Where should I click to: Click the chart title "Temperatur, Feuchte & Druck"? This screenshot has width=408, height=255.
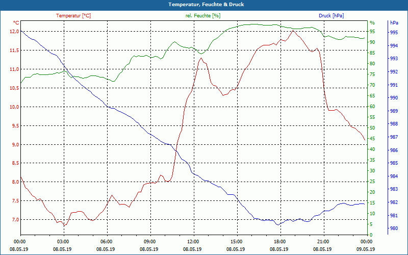click(206, 5)
